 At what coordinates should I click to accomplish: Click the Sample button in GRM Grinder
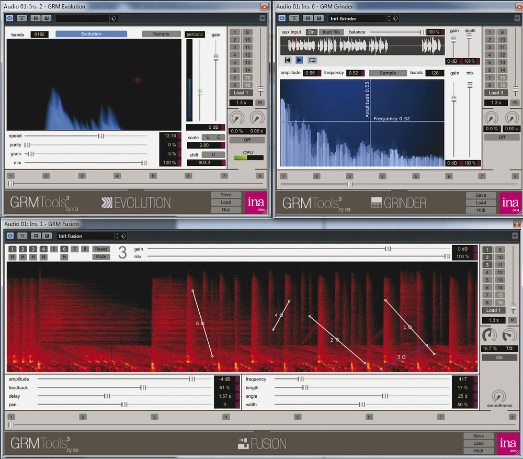[x=388, y=73]
